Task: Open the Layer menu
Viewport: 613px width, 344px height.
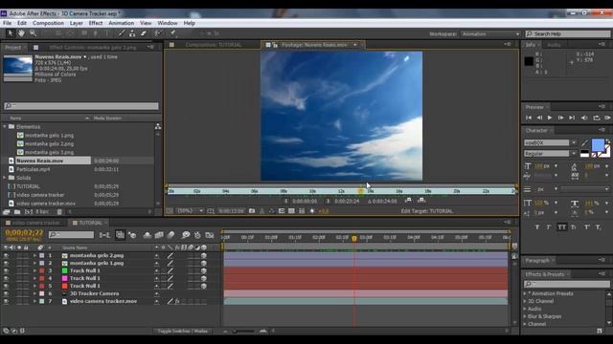Action: point(77,23)
